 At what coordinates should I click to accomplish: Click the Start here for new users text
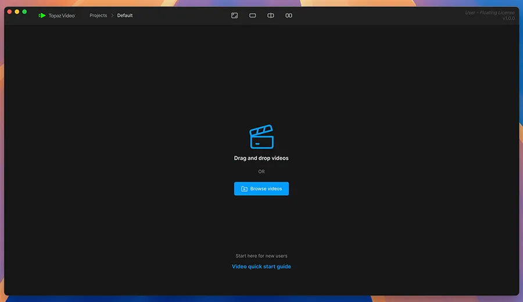261,256
